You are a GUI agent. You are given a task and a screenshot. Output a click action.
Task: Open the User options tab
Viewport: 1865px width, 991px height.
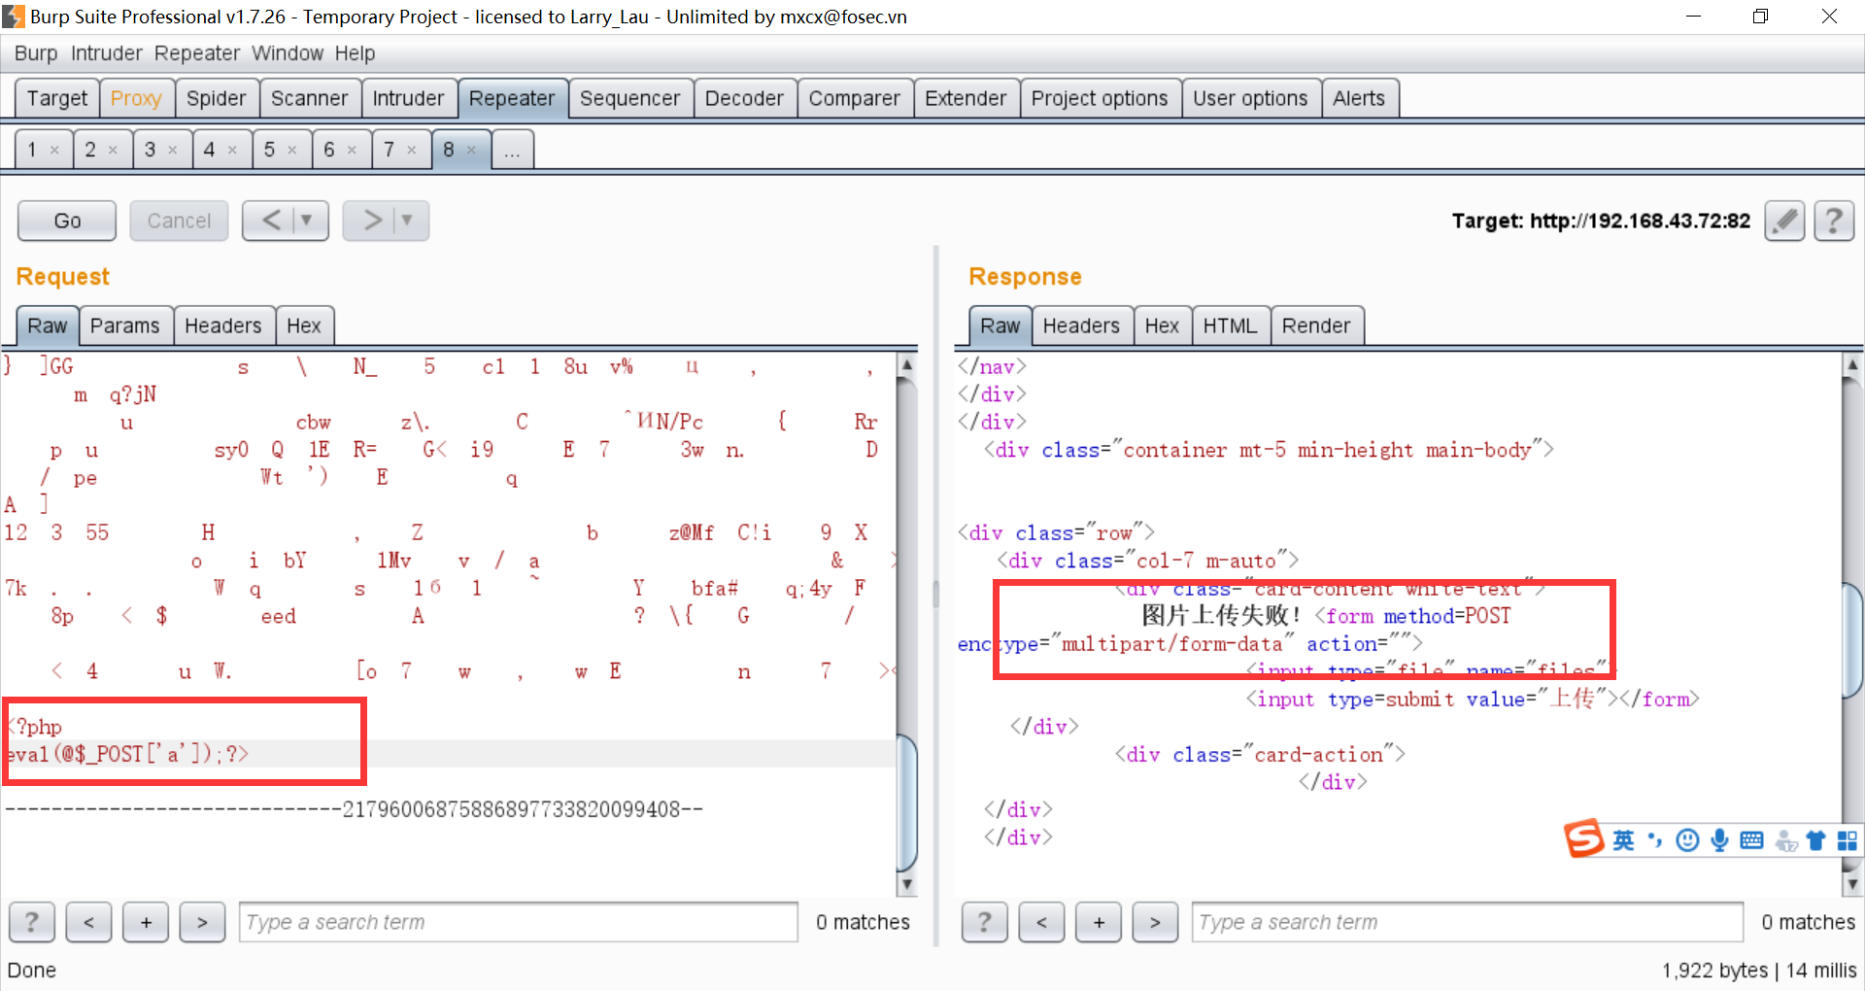click(1250, 98)
